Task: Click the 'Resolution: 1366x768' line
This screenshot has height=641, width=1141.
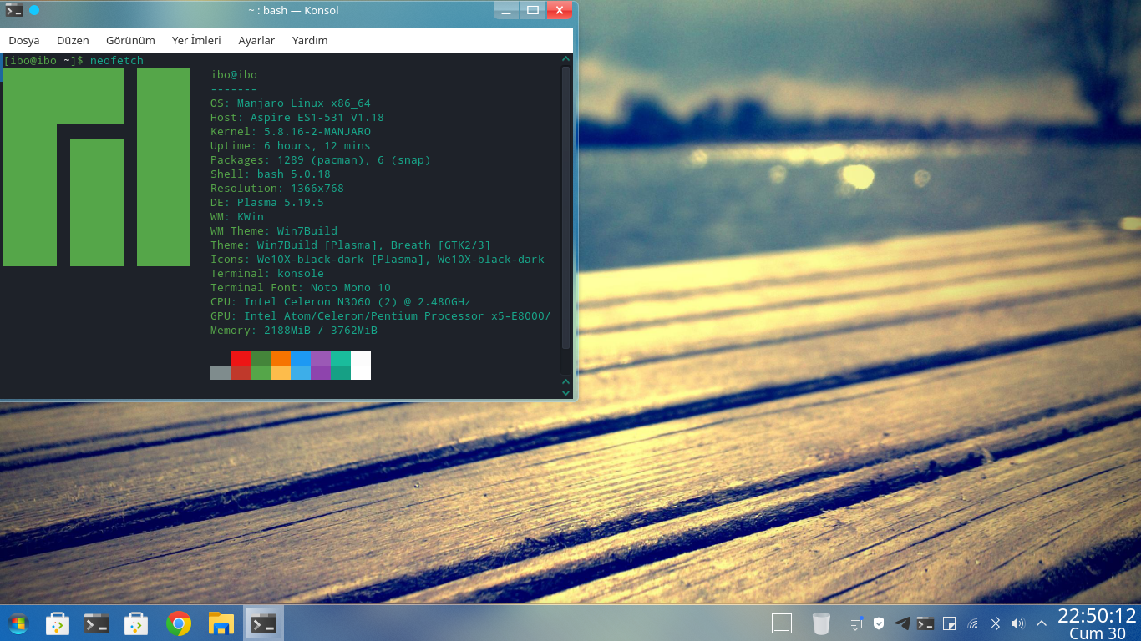Action: (277, 189)
